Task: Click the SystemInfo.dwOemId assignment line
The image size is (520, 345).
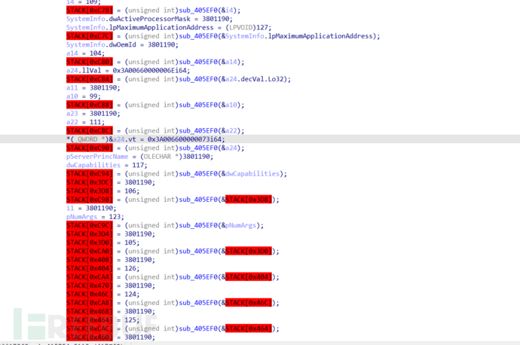Action: 122,44
